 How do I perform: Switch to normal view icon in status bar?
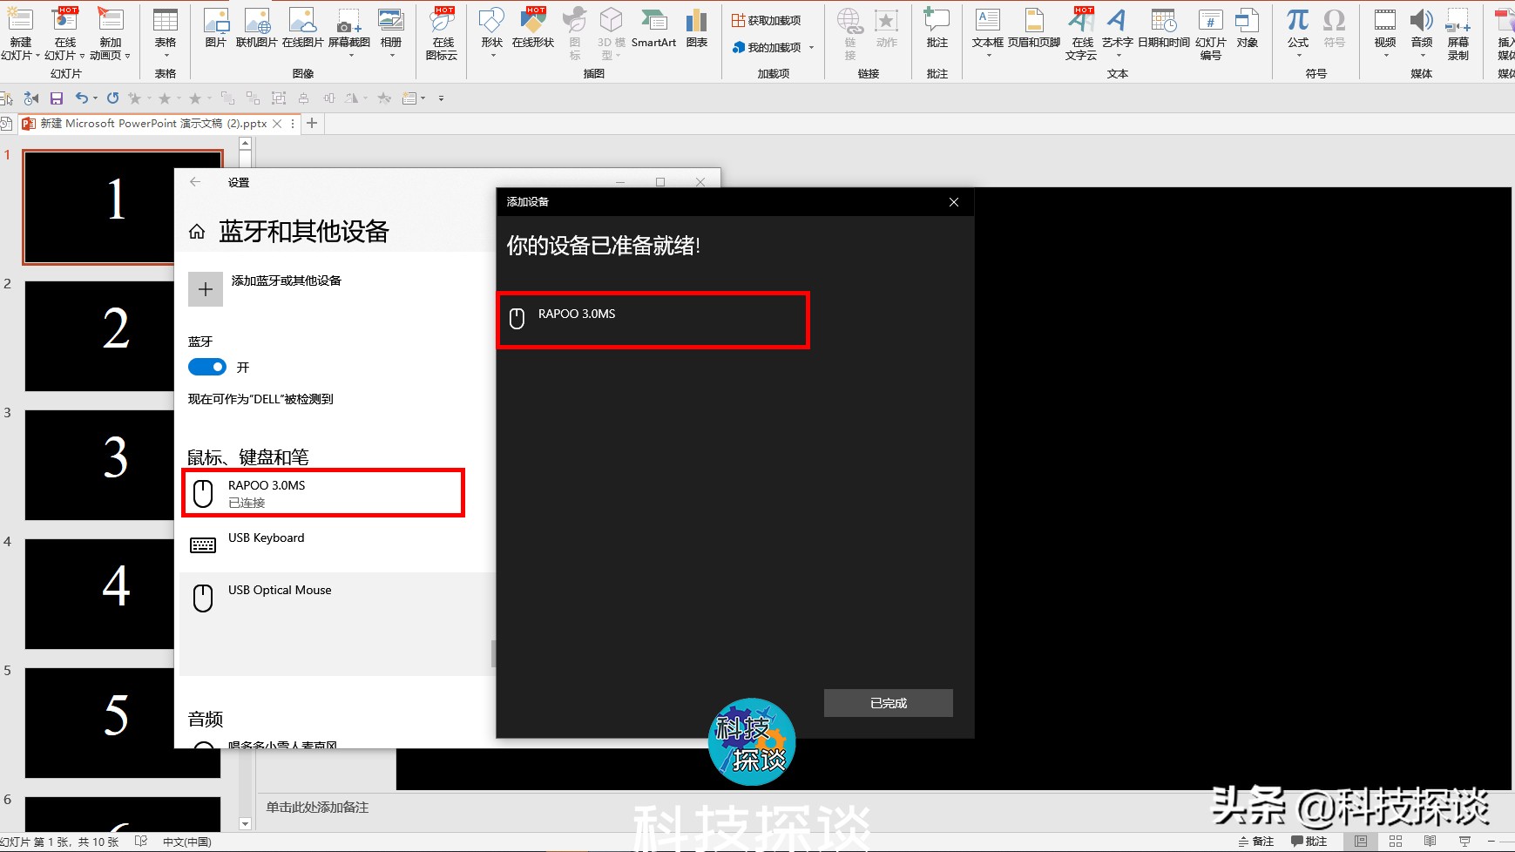tap(1361, 842)
